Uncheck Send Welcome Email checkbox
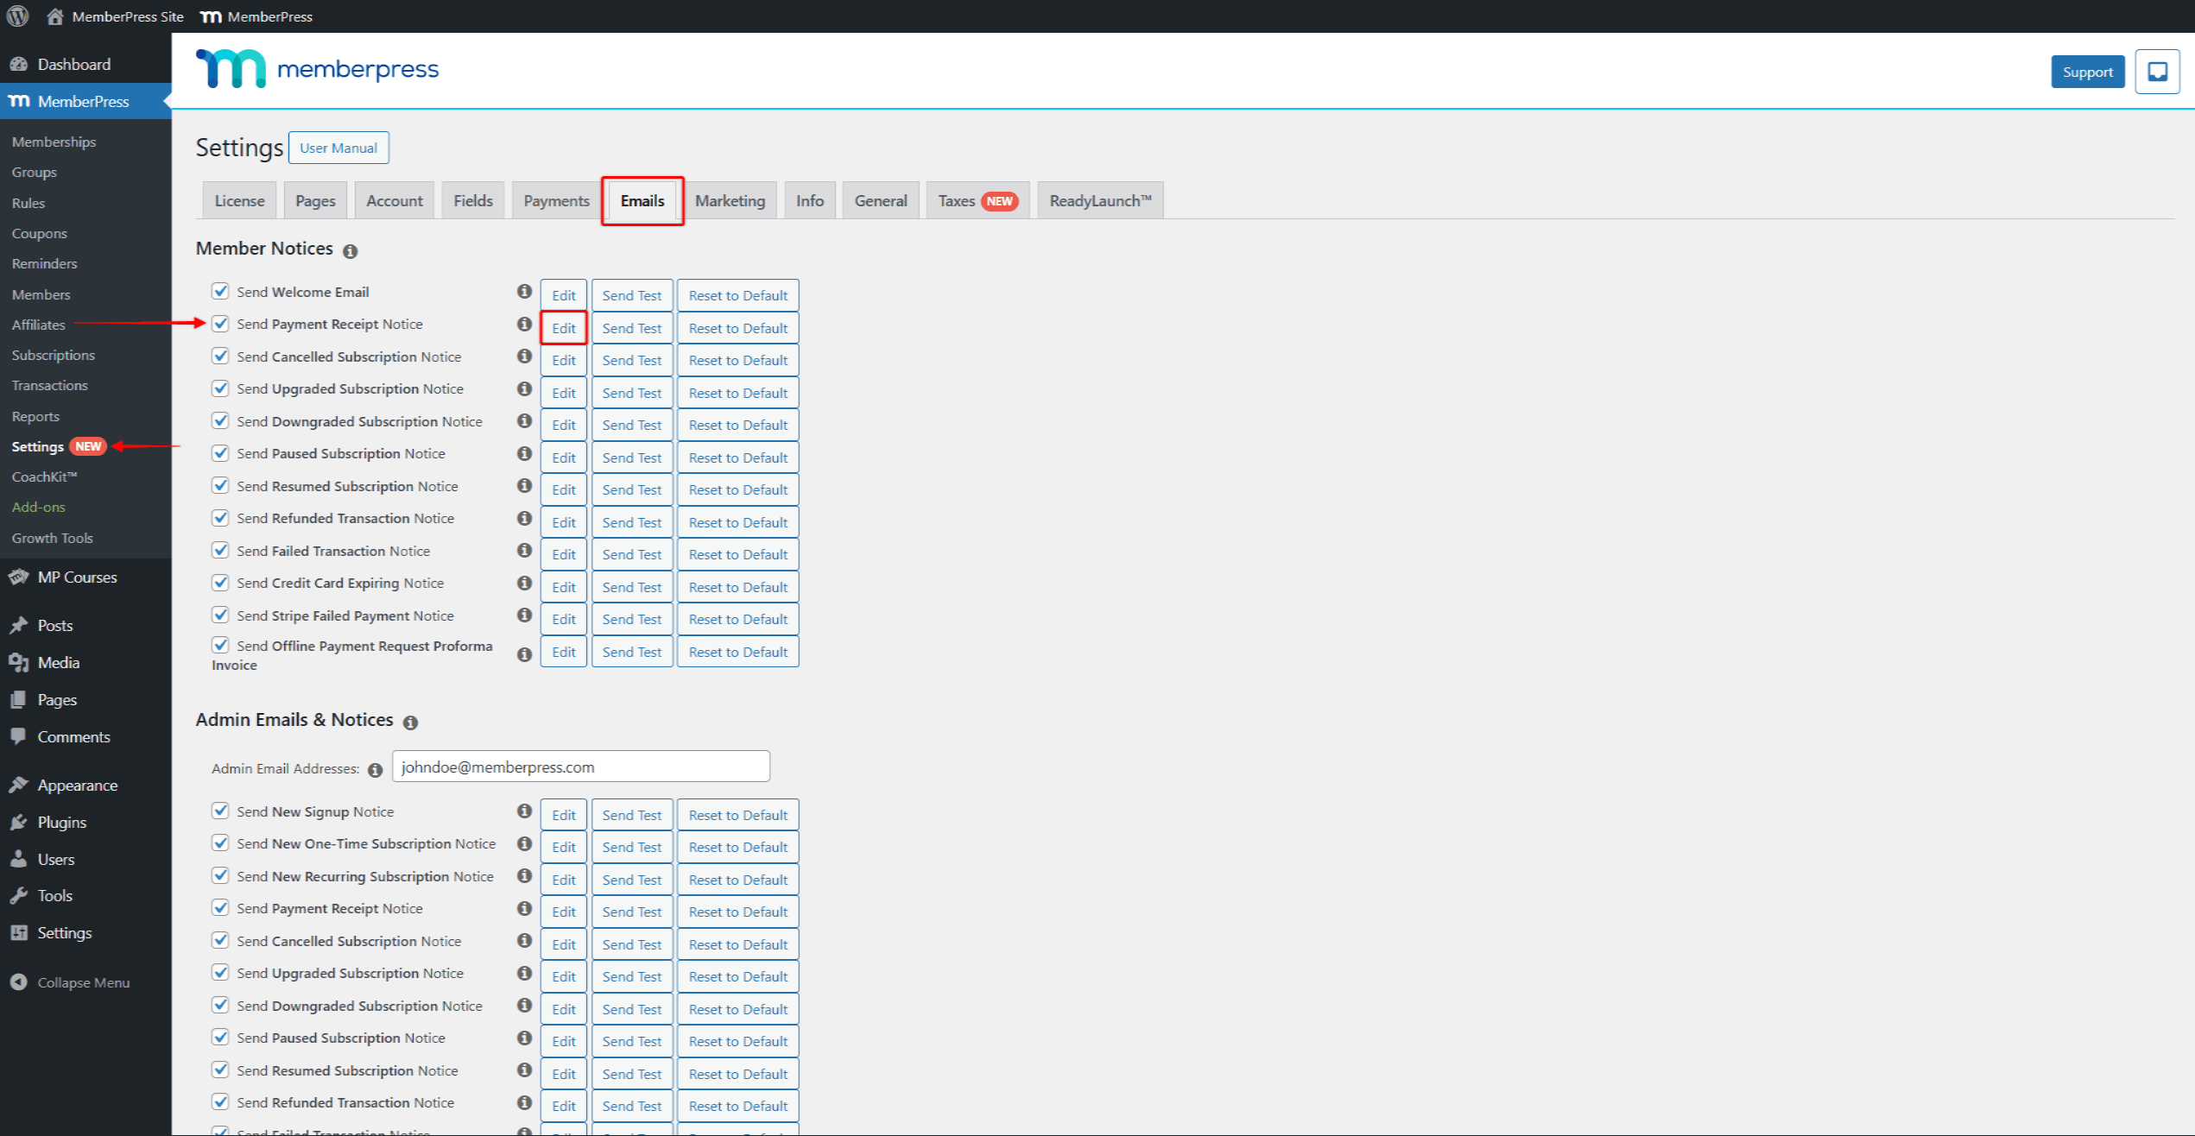The image size is (2195, 1136). (220, 291)
